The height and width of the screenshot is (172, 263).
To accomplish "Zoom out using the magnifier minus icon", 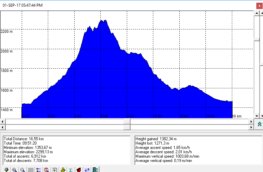I will click(x=22, y=170).
